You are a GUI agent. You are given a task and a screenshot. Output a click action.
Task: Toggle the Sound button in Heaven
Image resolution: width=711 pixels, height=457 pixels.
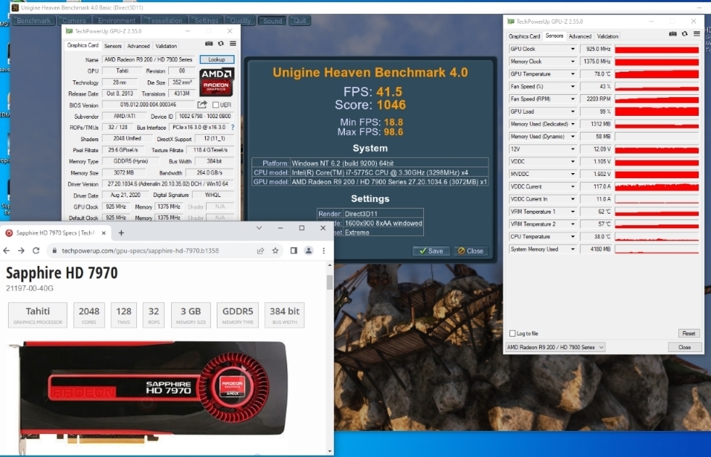coord(273,21)
